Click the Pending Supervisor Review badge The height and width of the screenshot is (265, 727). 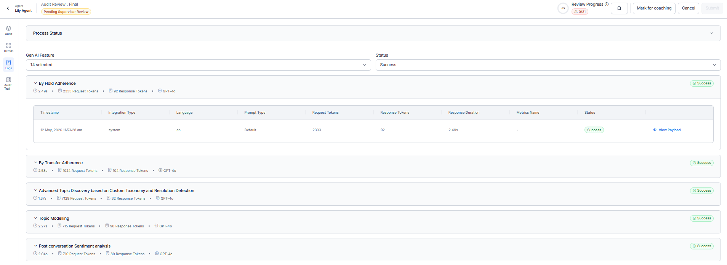(x=66, y=12)
